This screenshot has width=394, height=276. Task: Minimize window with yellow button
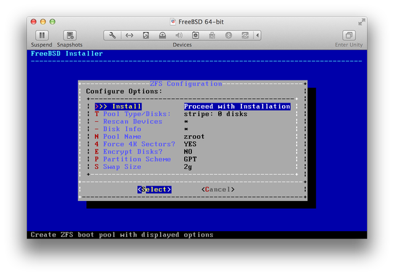(43, 22)
